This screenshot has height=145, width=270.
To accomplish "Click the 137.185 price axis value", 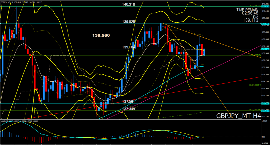I will pos(266,117).
